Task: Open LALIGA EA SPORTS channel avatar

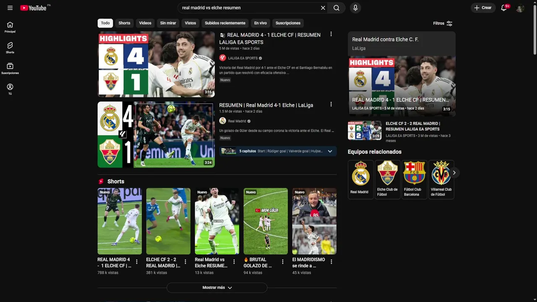Action: [x=223, y=58]
